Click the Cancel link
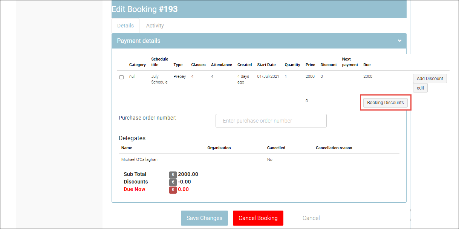The image size is (459, 229). (311, 218)
